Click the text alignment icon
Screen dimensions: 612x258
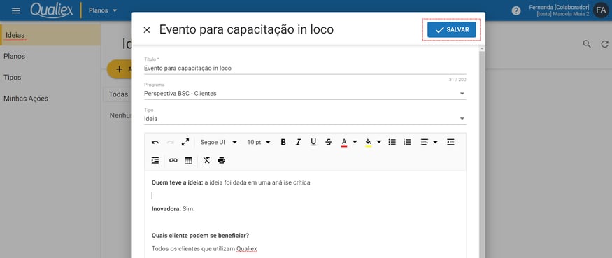(x=425, y=142)
